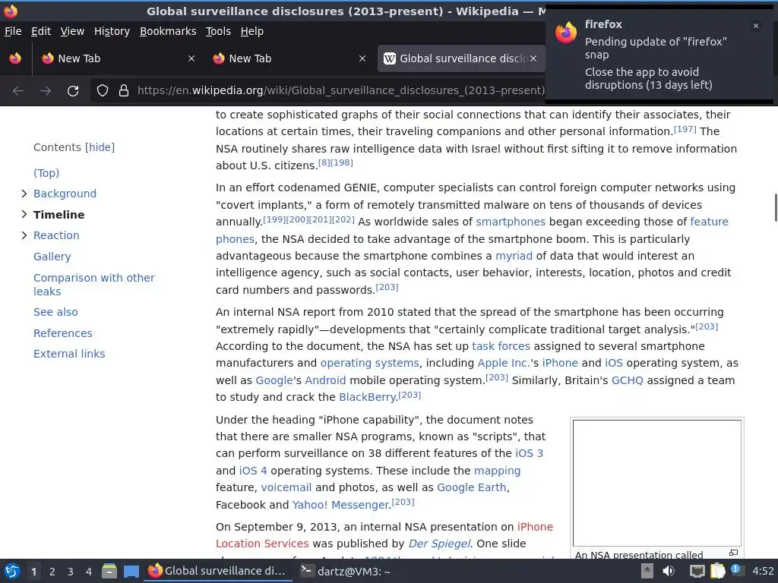778x583 pixels.
Task: Switch to the second New Tab
Action: click(289, 58)
